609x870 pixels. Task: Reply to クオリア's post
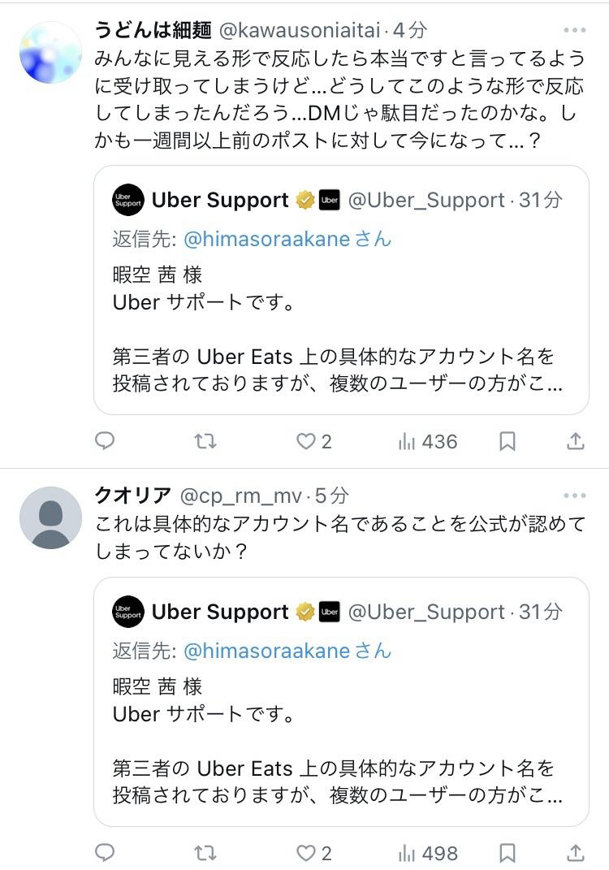[105, 853]
